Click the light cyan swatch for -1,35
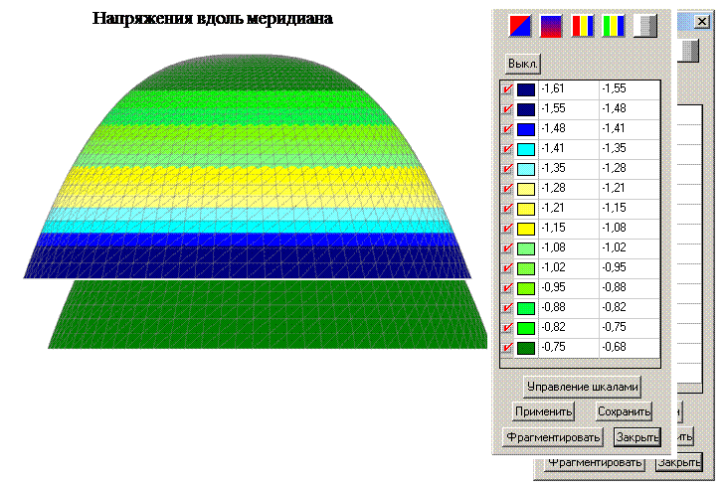Screen dimensions: 726x489 point(526,169)
